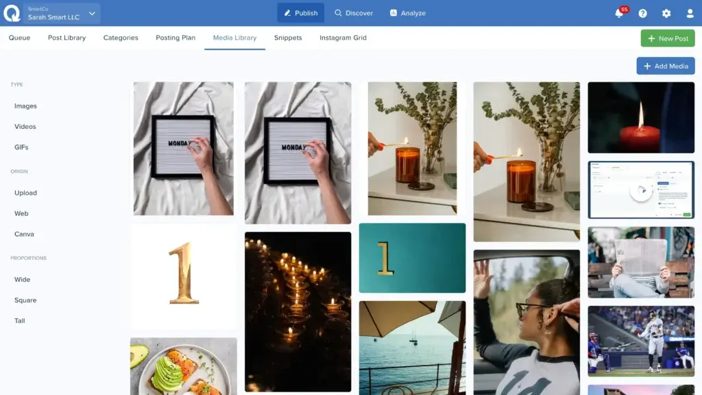Viewport: 702px width, 395px height.
Task: Open the Posting Plan tab
Action: tap(175, 38)
